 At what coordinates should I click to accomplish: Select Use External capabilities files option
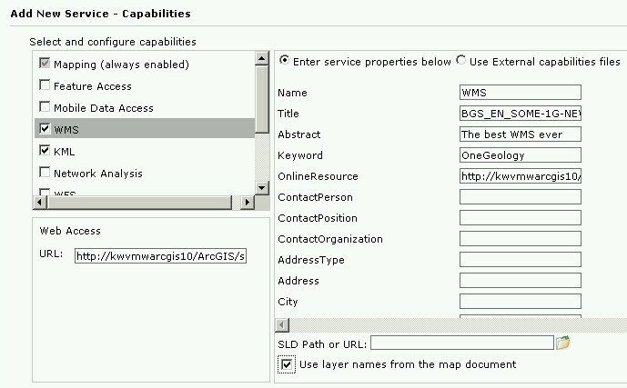tap(461, 60)
